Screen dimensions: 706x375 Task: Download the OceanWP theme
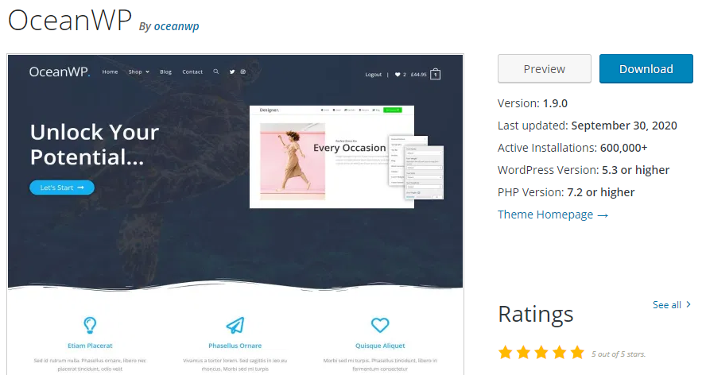pos(646,69)
